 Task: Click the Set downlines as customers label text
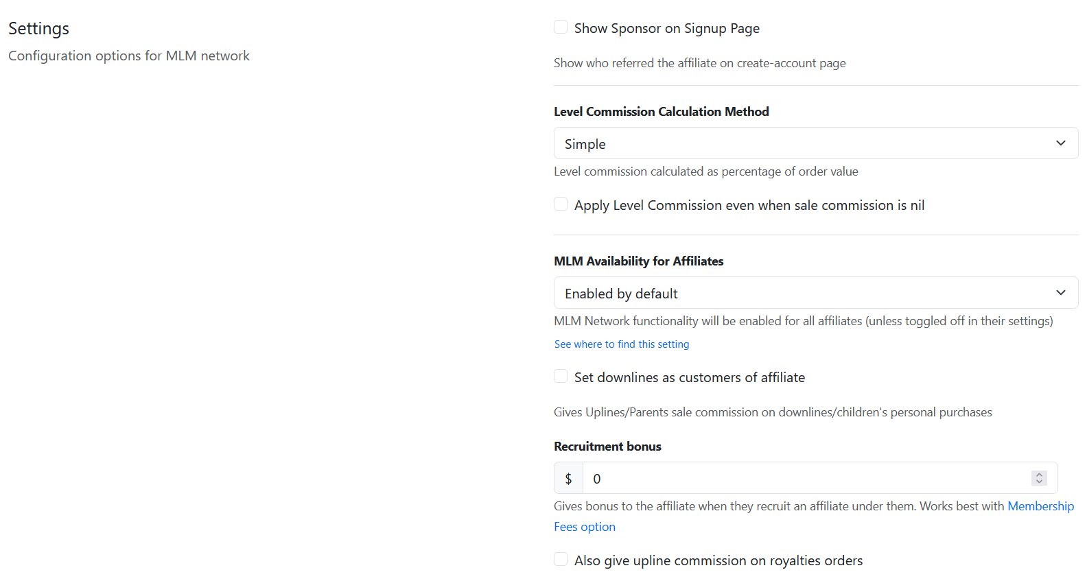pyautogui.click(x=689, y=377)
